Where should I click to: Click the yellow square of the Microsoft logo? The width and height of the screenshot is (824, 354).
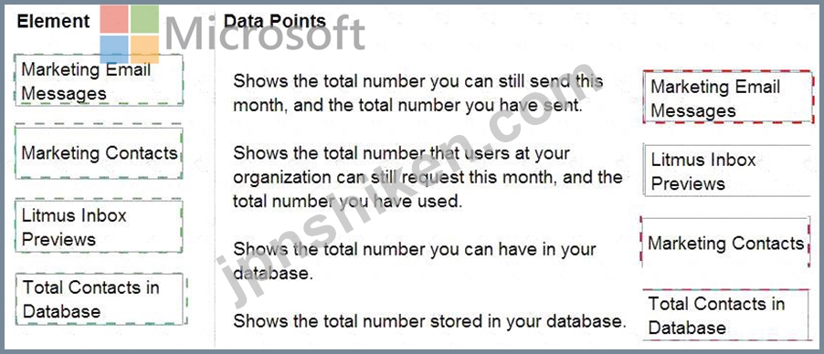click(144, 49)
